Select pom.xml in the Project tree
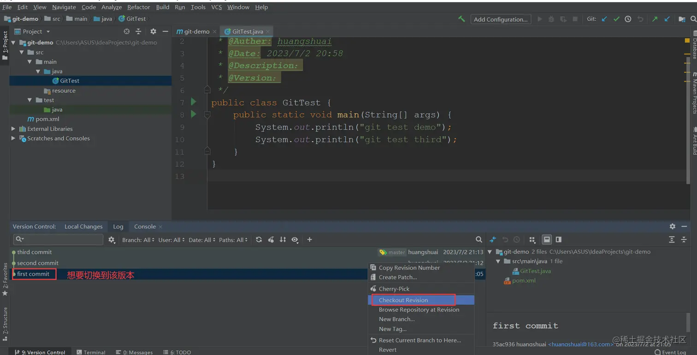 (47, 119)
